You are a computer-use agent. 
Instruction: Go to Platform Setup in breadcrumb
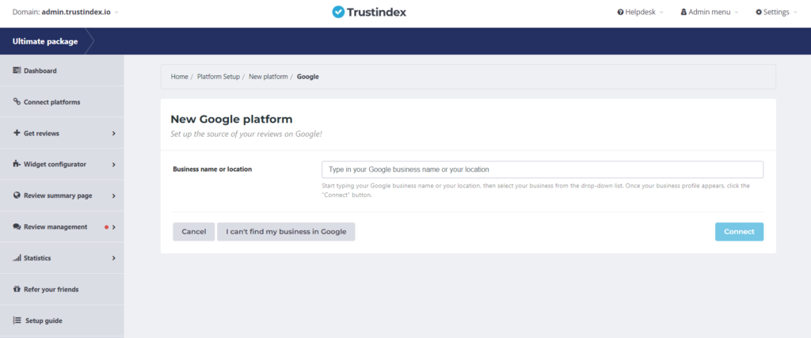pos(218,77)
